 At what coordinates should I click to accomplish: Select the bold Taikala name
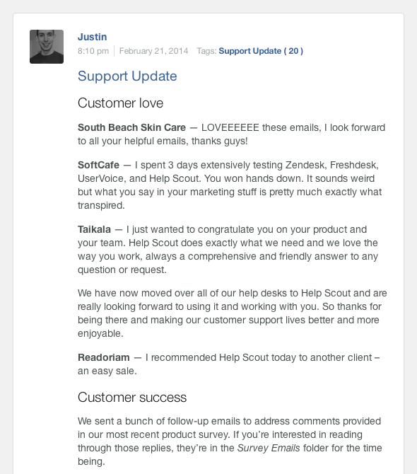[94, 229]
